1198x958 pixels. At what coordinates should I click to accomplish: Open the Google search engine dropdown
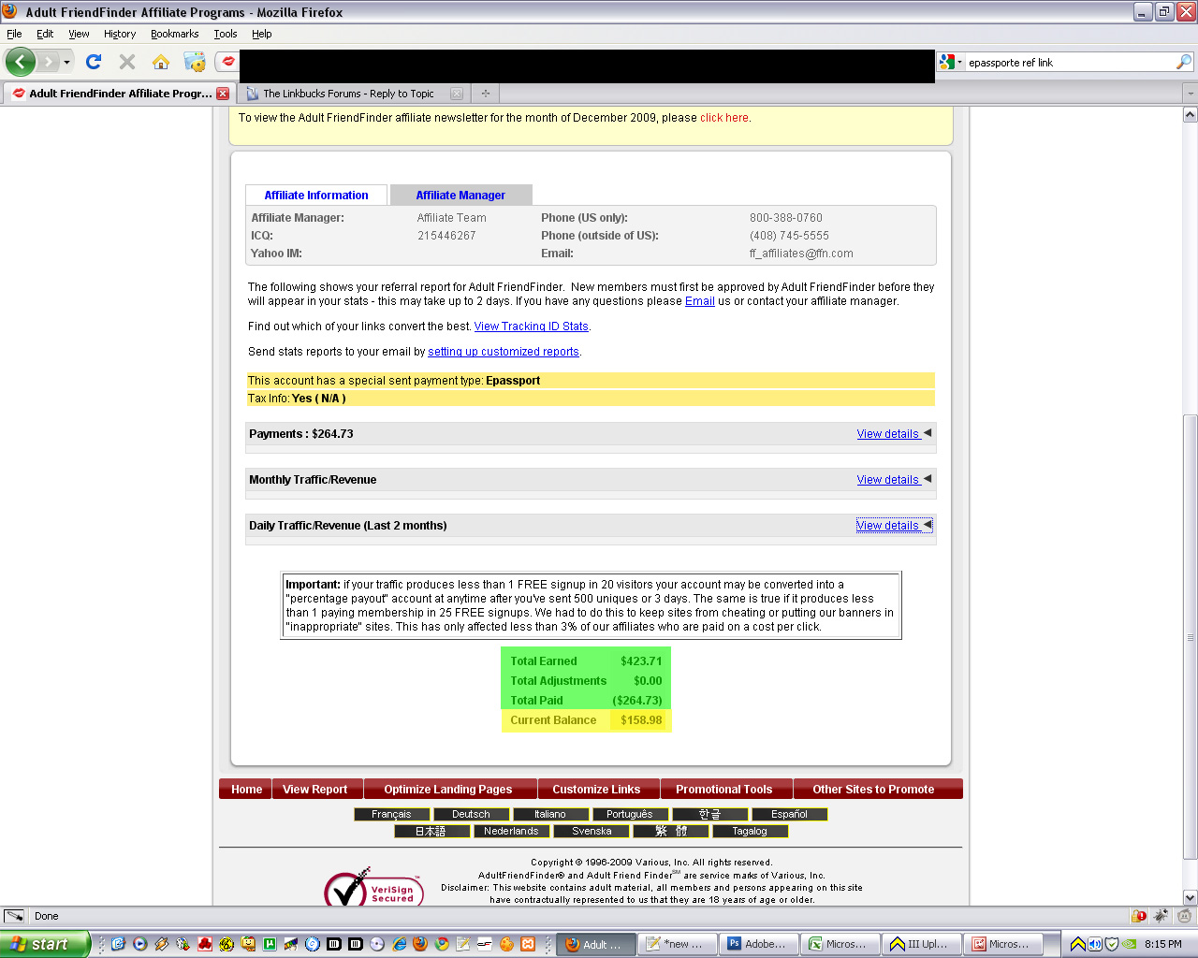tap(950, 62)
